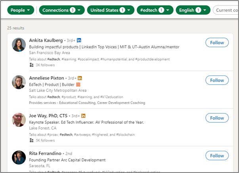Click the gold LinkedIn badge beside Joe Way
239x173 pixels.
[83, 116]
